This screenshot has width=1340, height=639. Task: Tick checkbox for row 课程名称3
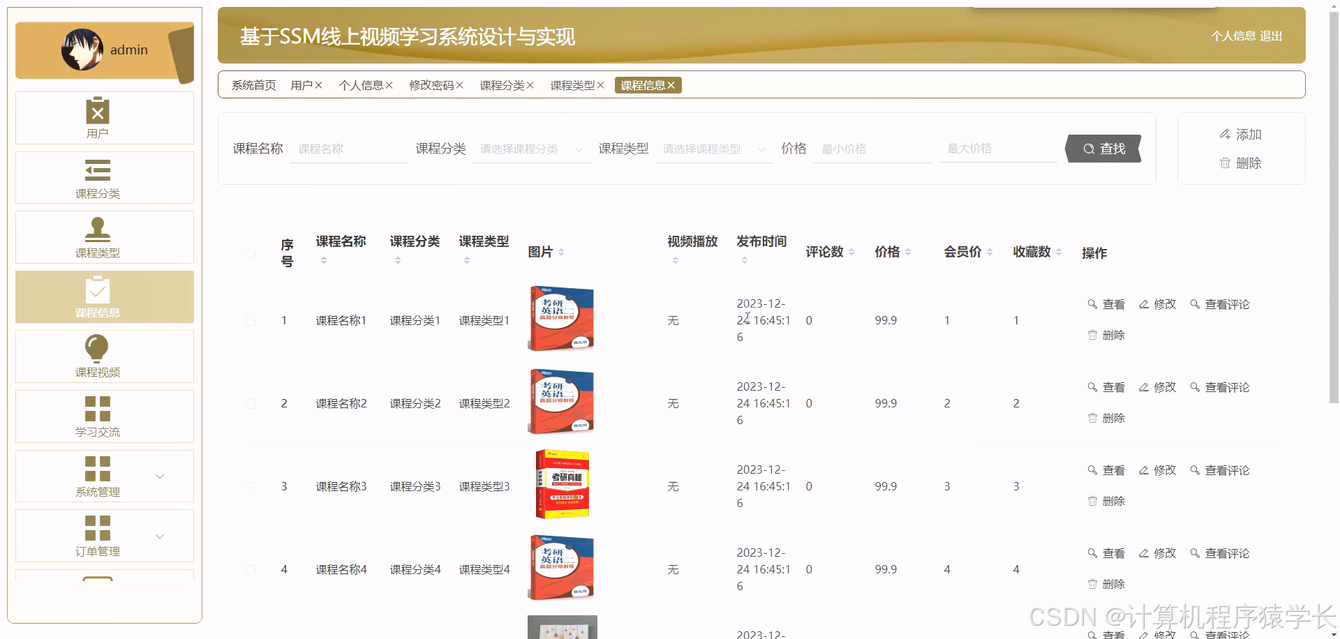click(251, 487)
